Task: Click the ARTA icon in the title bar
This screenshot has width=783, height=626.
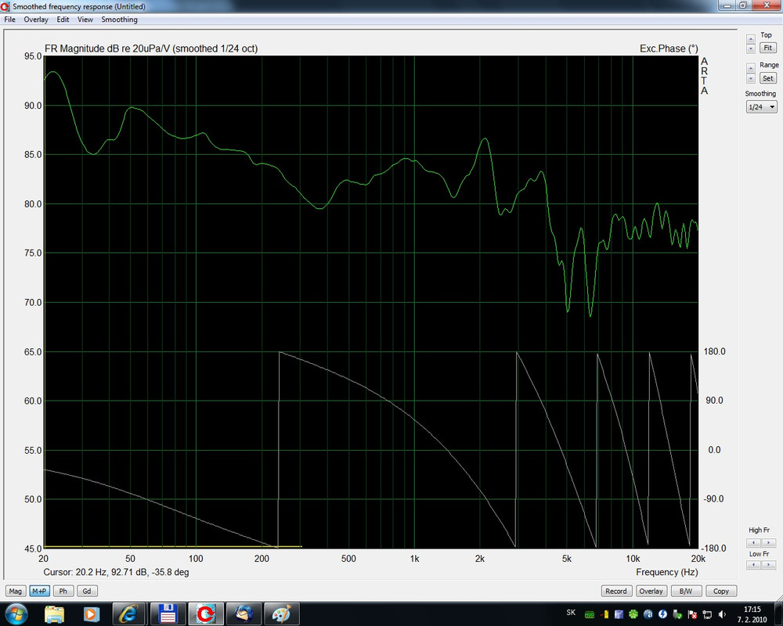Action: (x=5, y=6)
